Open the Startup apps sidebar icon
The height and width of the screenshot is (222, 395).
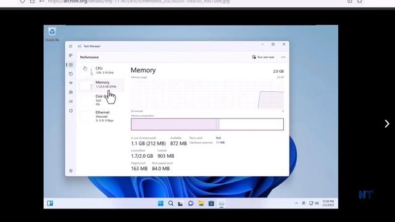coord(71,83)
